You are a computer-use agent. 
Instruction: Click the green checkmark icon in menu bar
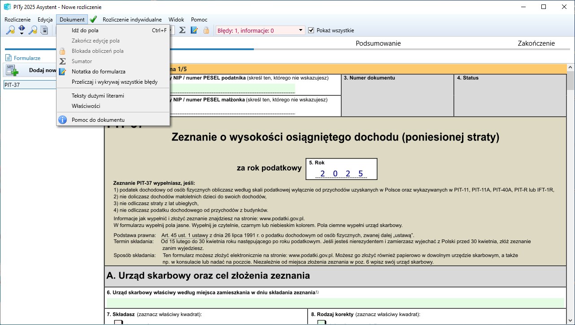[93, 19]
